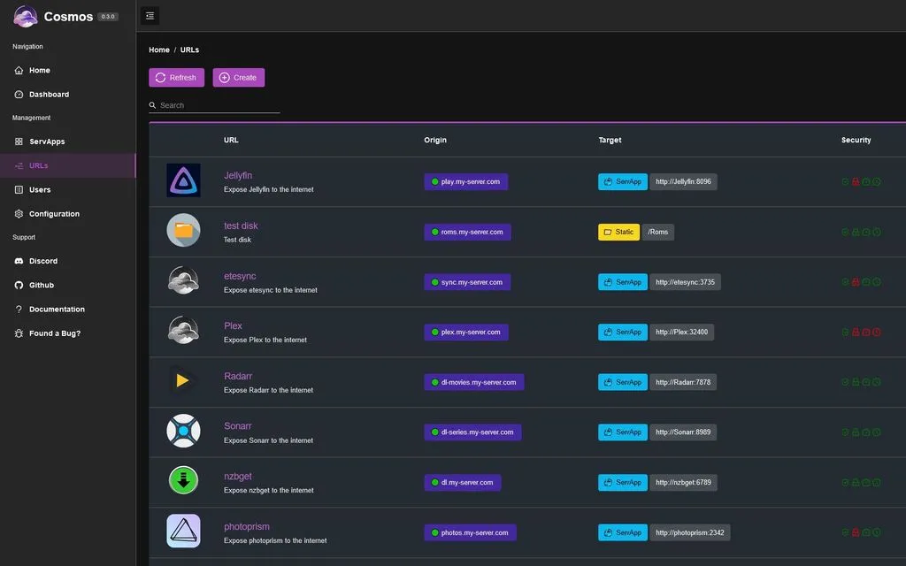
Task: Click the Search URLs input field
Action: [218, 105]
